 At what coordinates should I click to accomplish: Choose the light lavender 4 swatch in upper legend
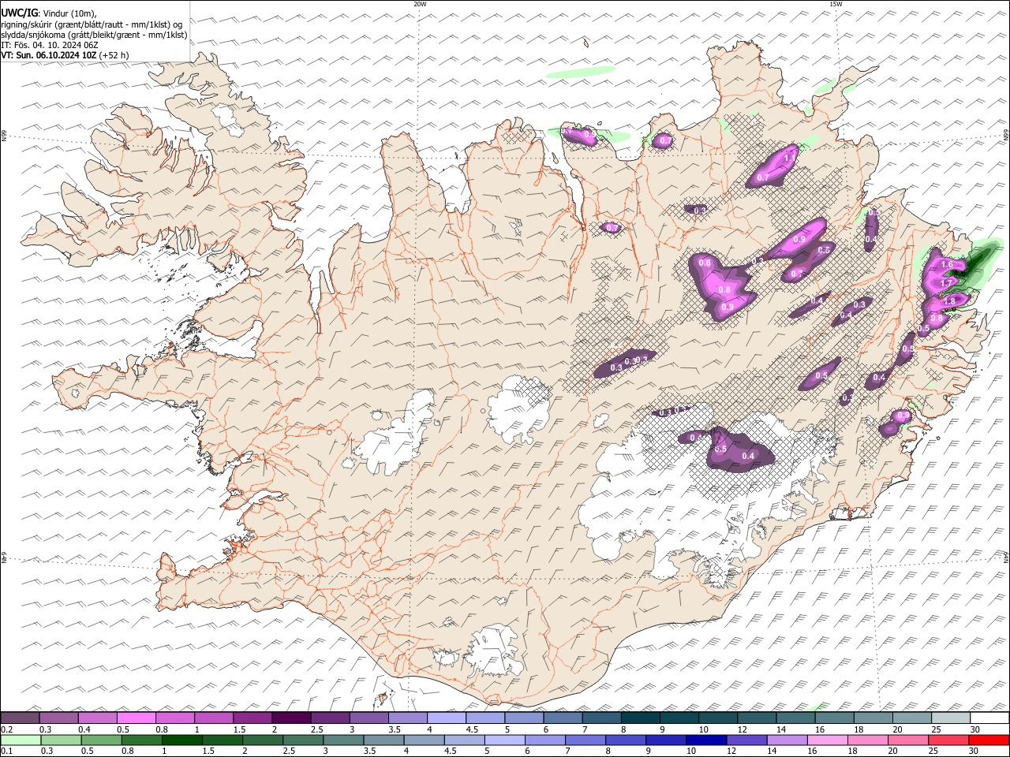click(446, 718)
